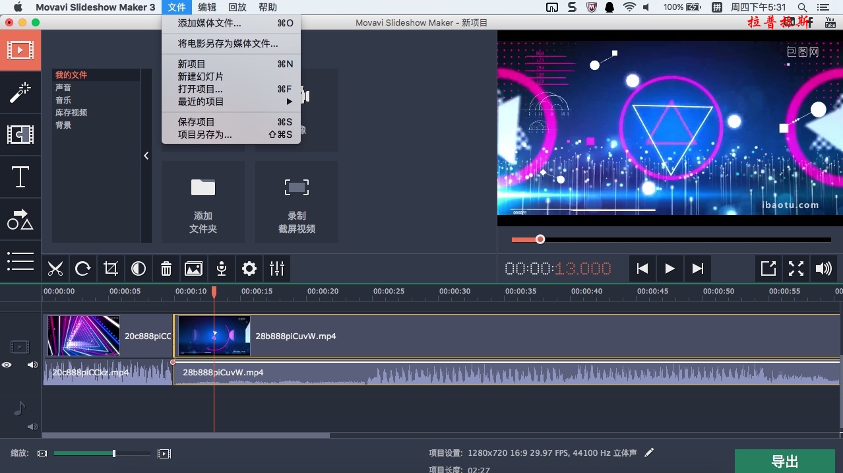Open the Stickers shapes tab
843x473 pixels.
coord(20,219)
